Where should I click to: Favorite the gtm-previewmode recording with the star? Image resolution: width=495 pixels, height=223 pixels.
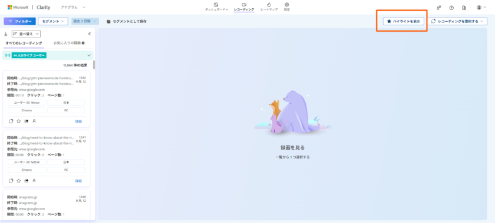coord(19,121)
